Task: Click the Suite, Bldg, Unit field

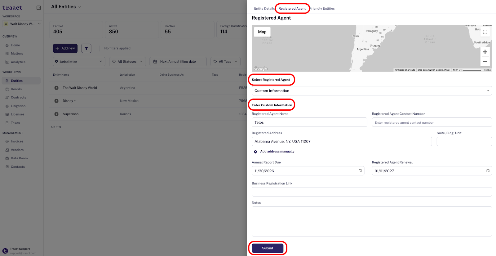Action: [x=464, y=141]
